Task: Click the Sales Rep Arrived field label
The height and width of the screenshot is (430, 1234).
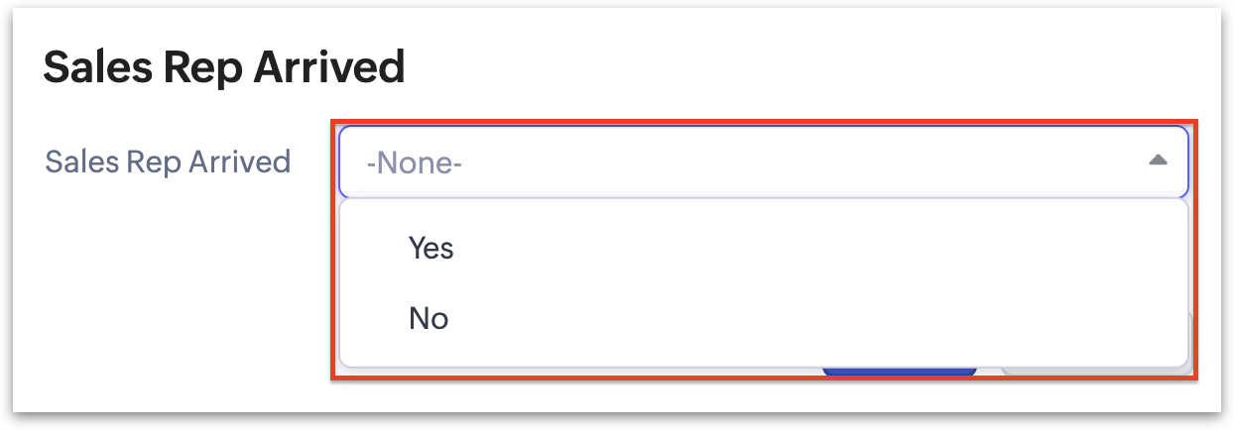Action: 169,161
